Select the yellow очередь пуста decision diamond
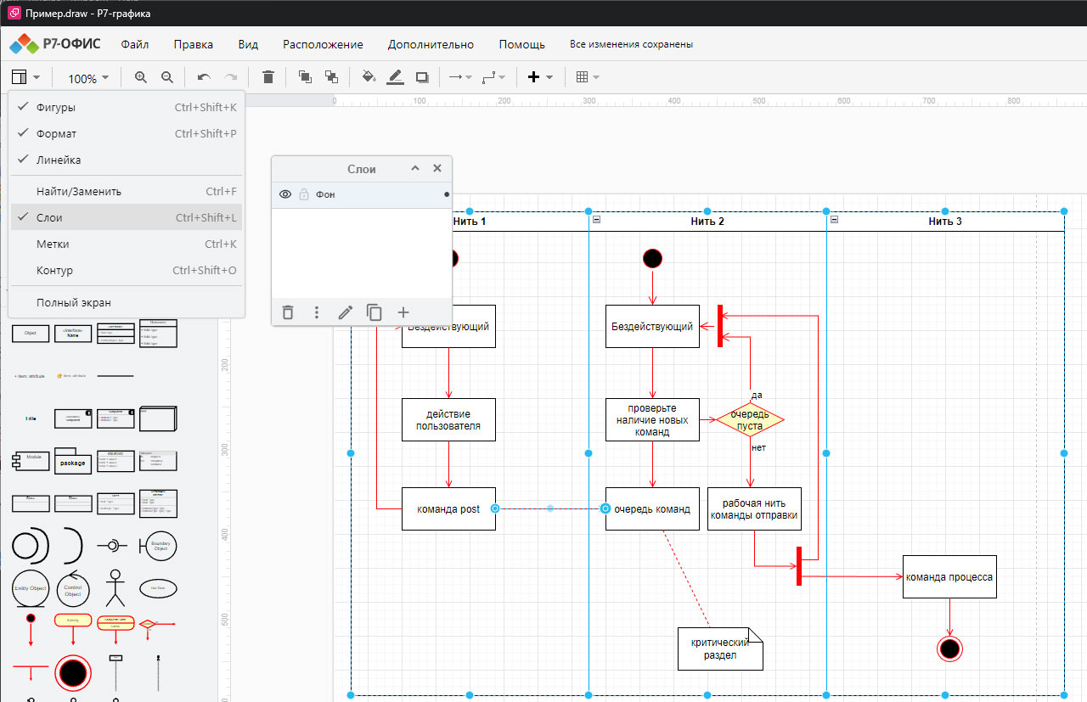 pos(749,419)
